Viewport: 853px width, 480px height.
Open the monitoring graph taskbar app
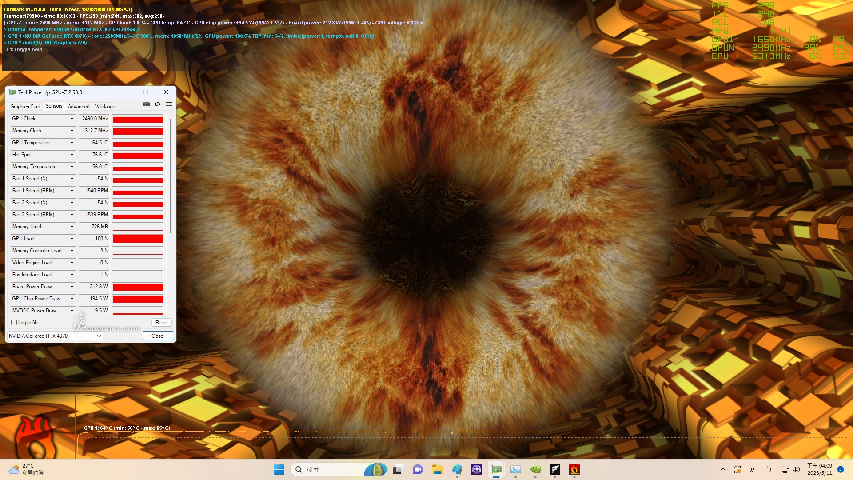coord(516,469)
